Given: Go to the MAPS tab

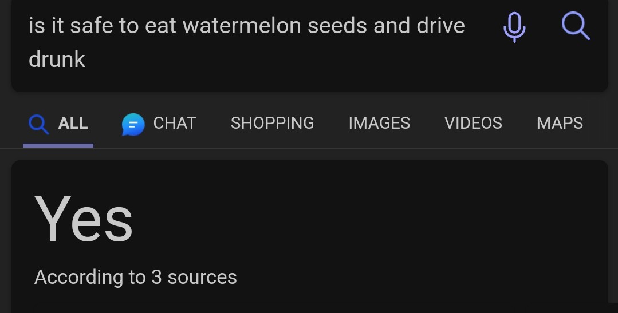Looking at the screenshot, I should tap(560, 123).
